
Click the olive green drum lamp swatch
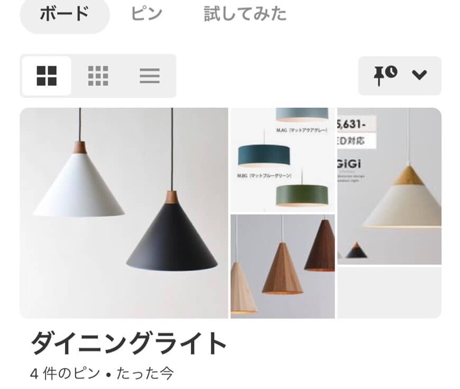click(301, 195)
